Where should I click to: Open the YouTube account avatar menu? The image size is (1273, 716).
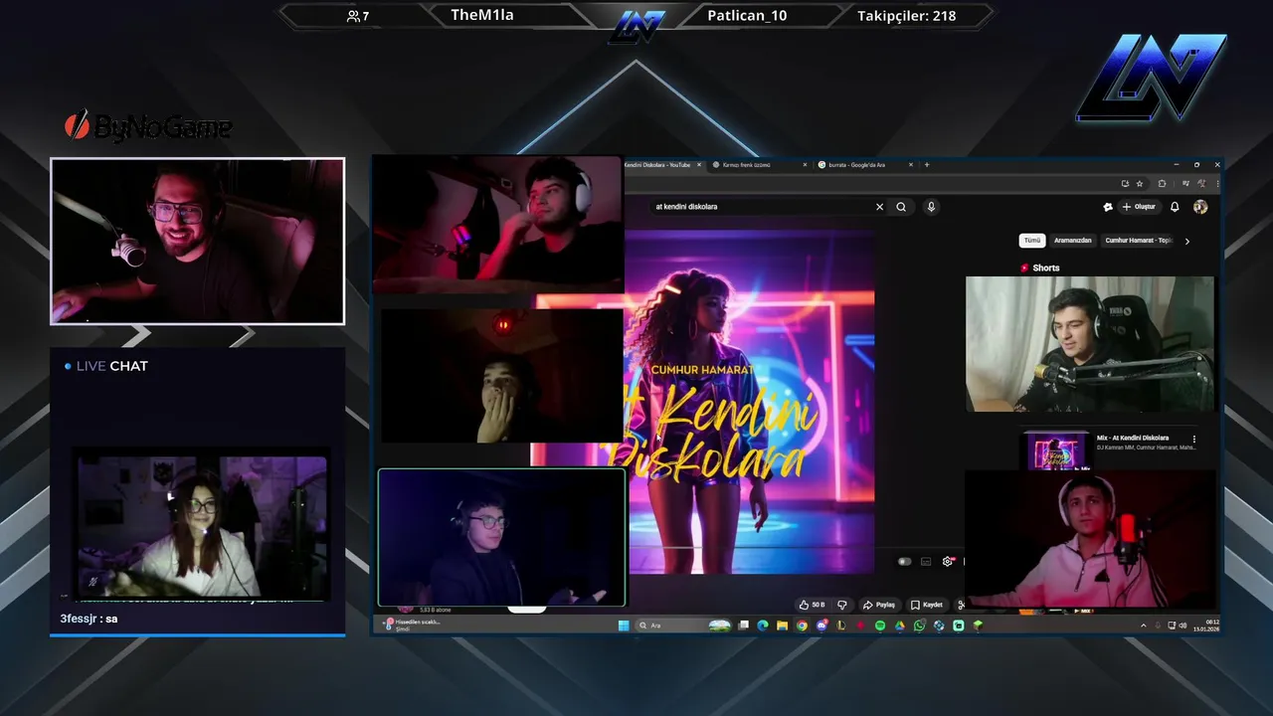pos(1200,207)
